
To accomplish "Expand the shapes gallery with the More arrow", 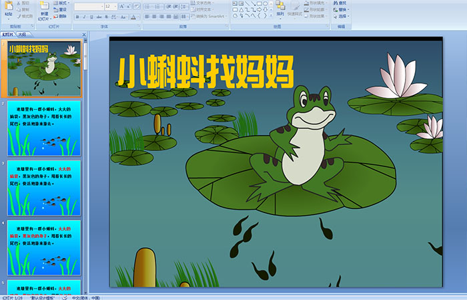I will point(271,15).
